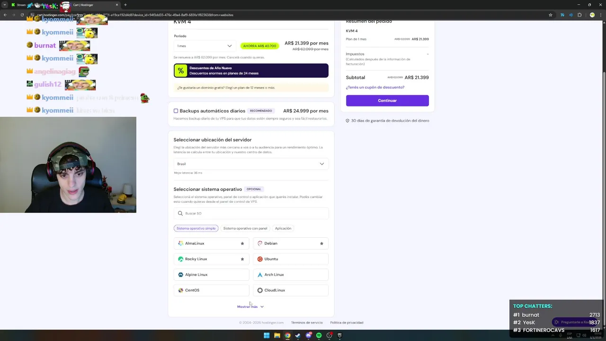The image size is (606, 341).
Task: Click the AlmaLinux logo icon
Action: pos(180,243)
